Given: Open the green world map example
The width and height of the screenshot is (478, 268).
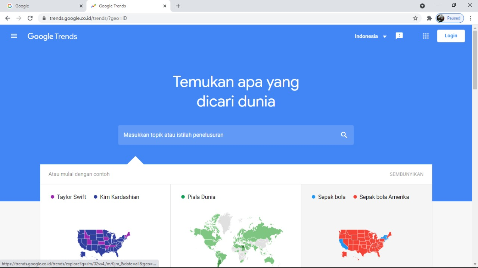Looking at the screenshot, I should tap(236, 240).
